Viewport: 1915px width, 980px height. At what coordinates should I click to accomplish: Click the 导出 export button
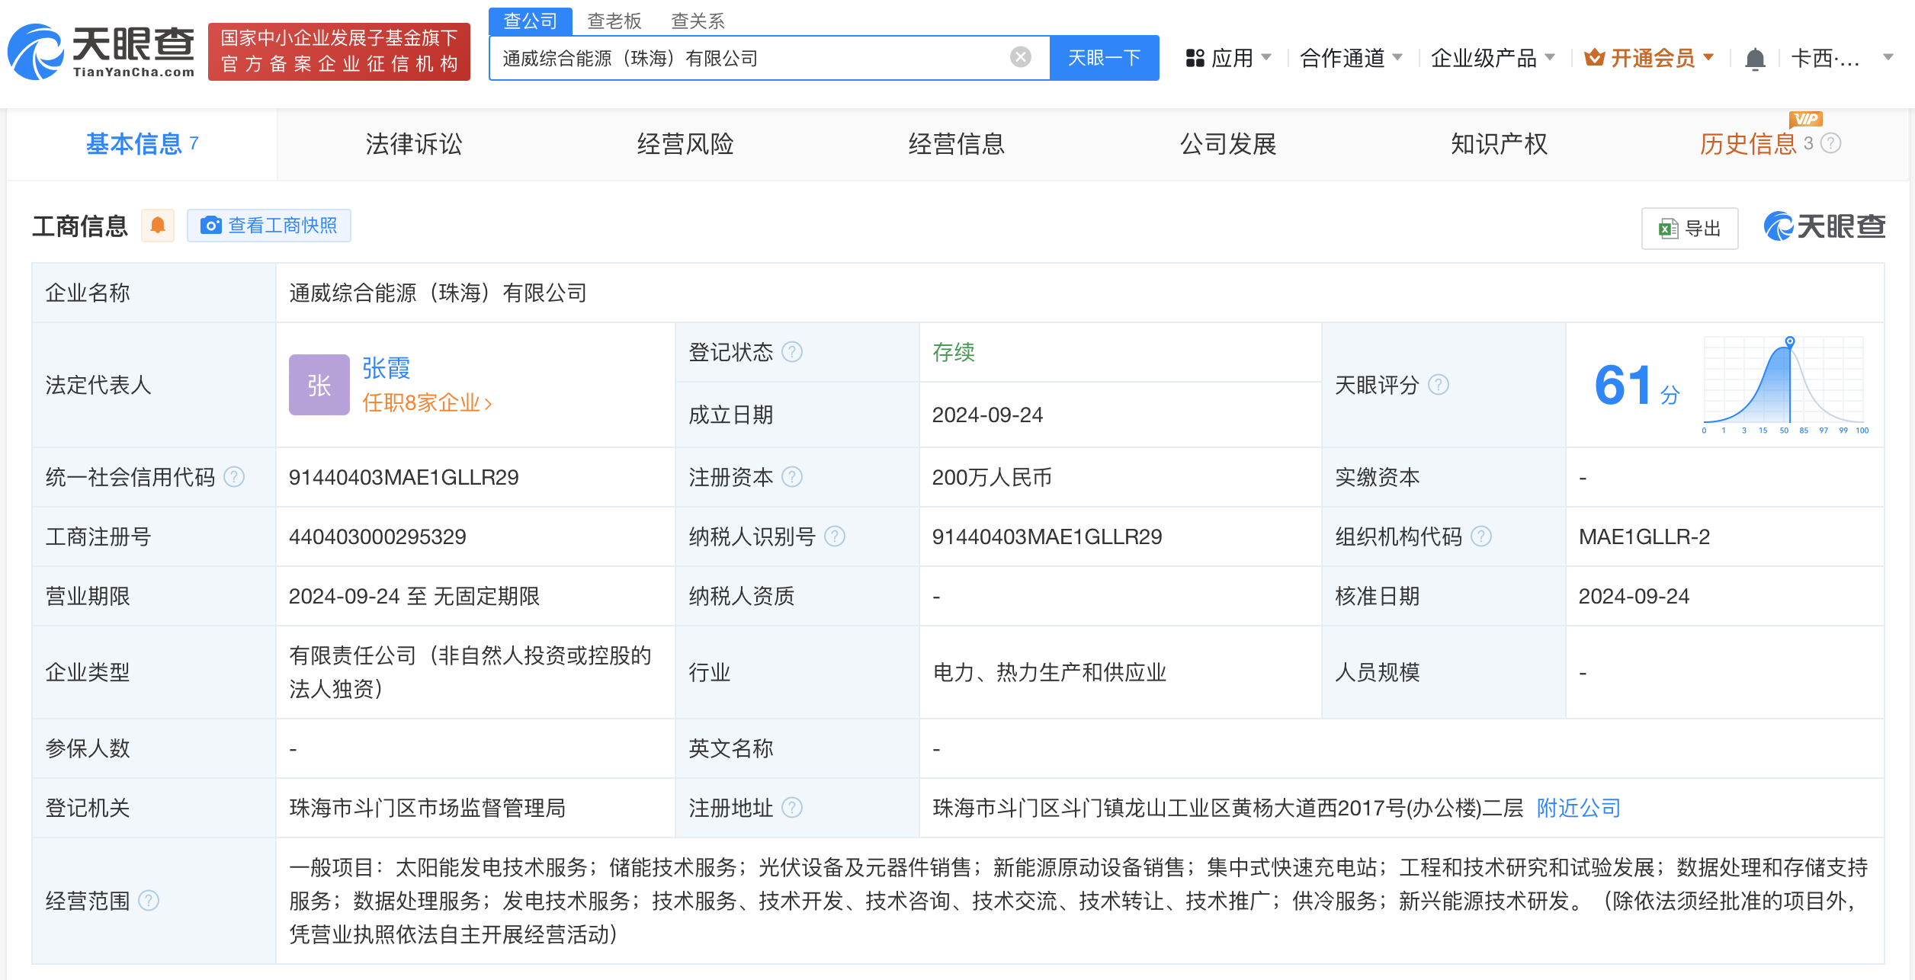1690,228
